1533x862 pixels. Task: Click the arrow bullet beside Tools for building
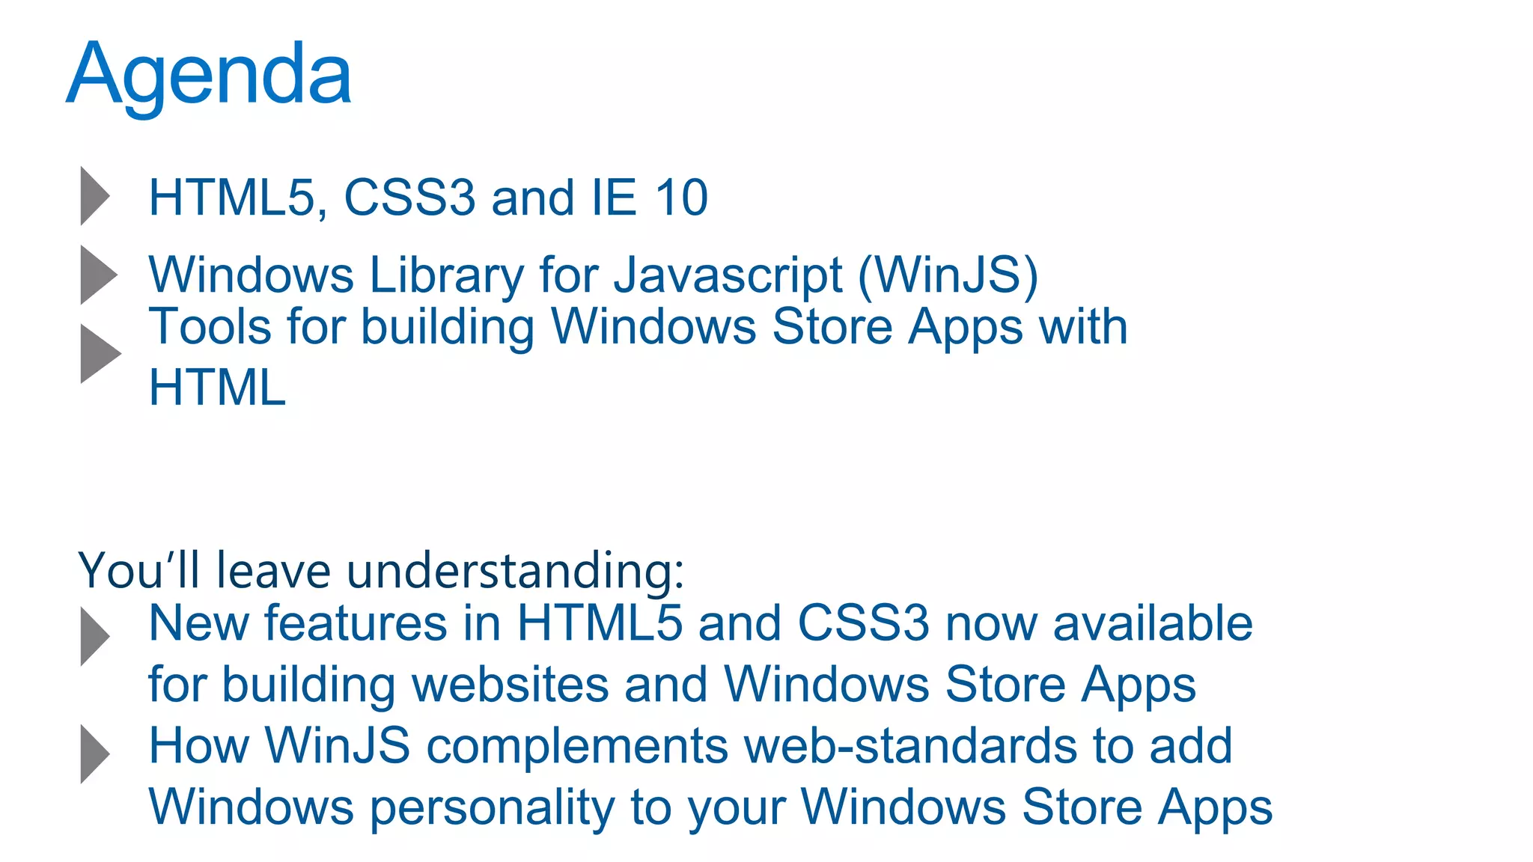coord(100,353)
